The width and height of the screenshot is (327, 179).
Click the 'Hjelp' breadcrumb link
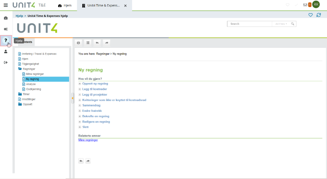(x=19, y=16)
